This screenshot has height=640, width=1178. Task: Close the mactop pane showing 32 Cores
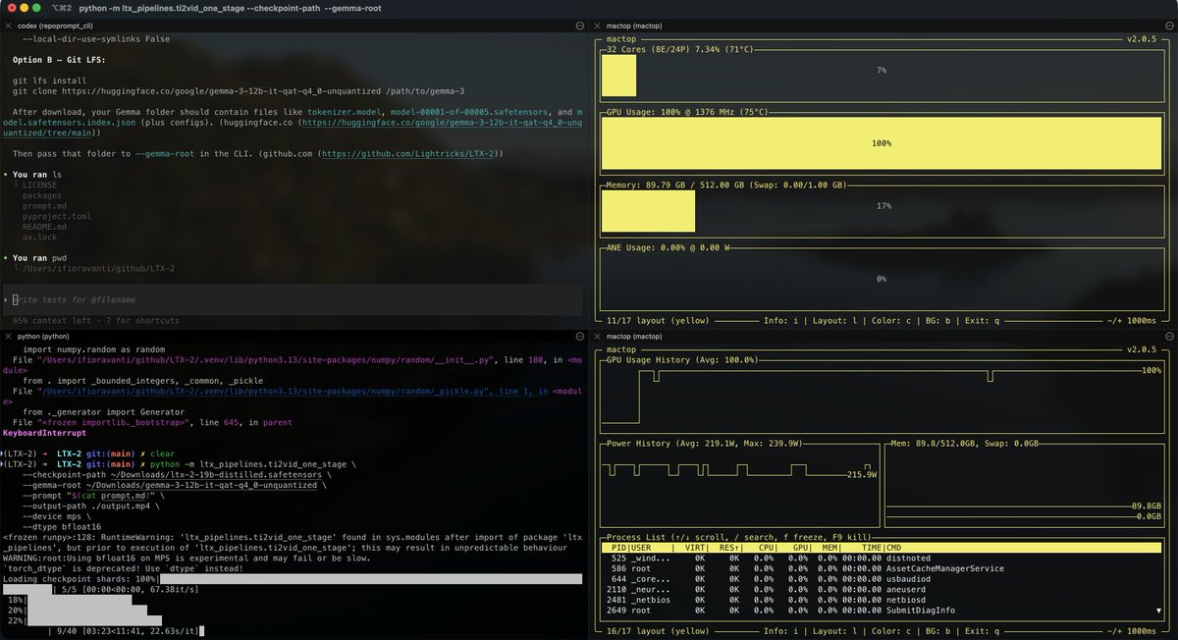tap(598, 25)
